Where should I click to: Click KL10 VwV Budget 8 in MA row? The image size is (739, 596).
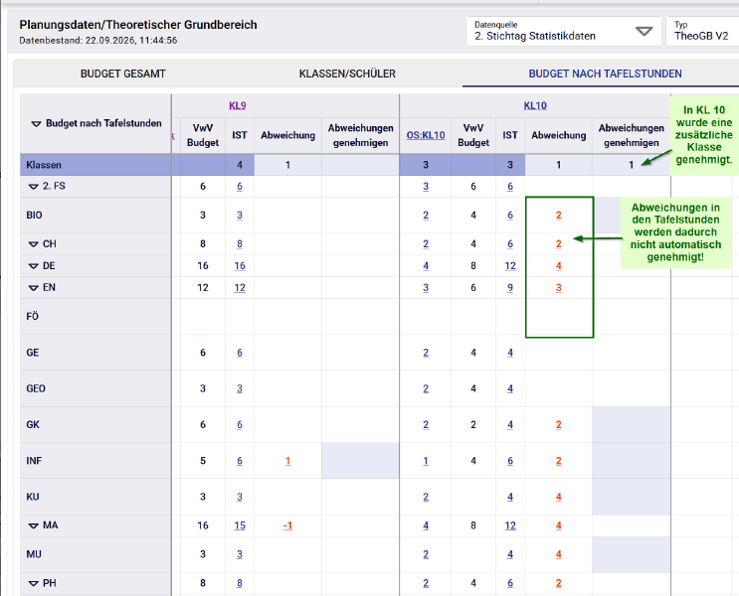tap(473, 525)
